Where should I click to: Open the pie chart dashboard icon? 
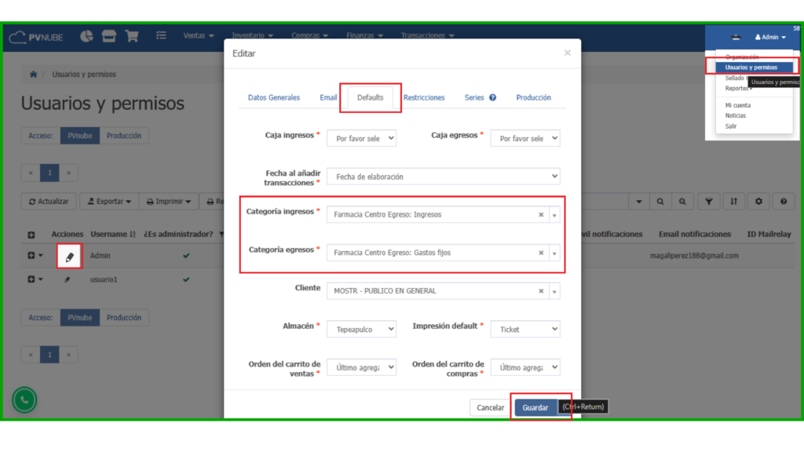pos(86,36)
